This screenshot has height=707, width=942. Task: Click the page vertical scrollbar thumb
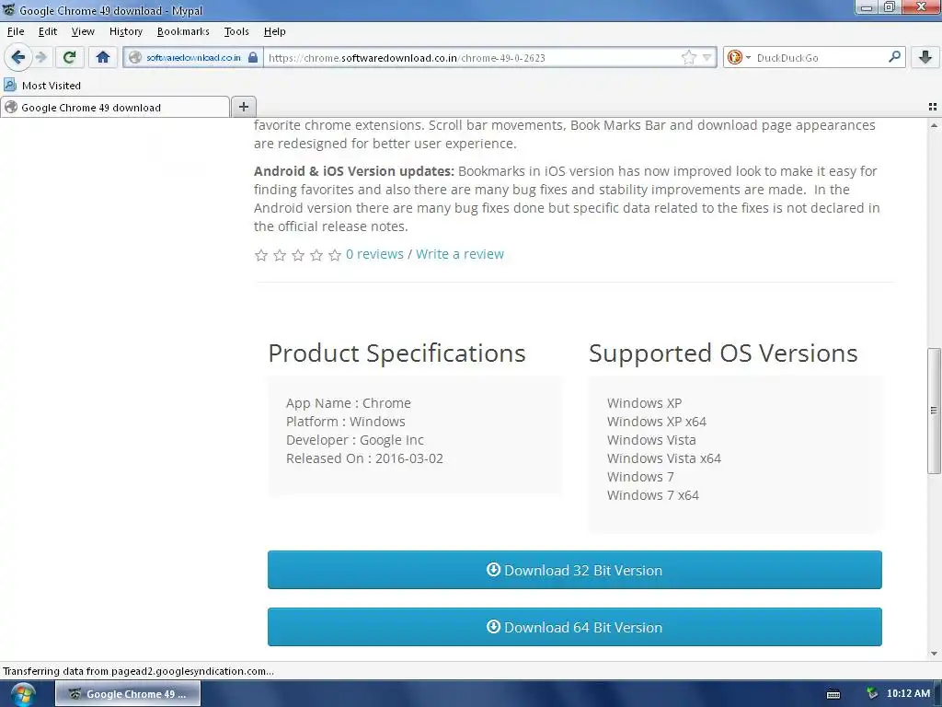pyautogui.click(x=934, y=411)
